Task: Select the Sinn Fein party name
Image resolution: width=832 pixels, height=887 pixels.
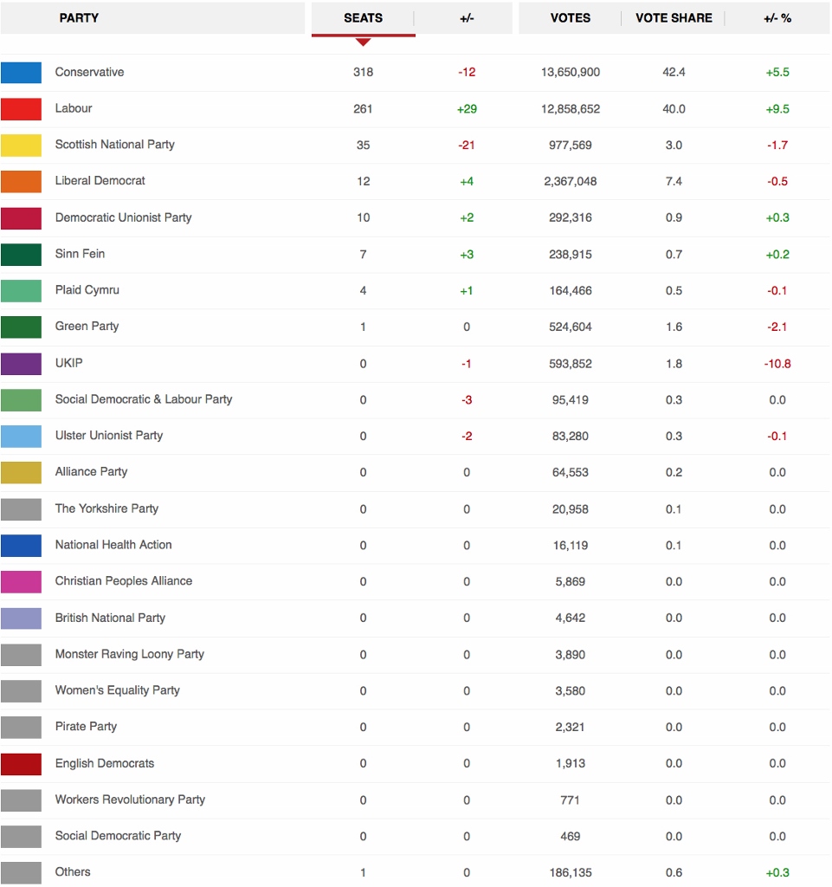Action: 80,254
